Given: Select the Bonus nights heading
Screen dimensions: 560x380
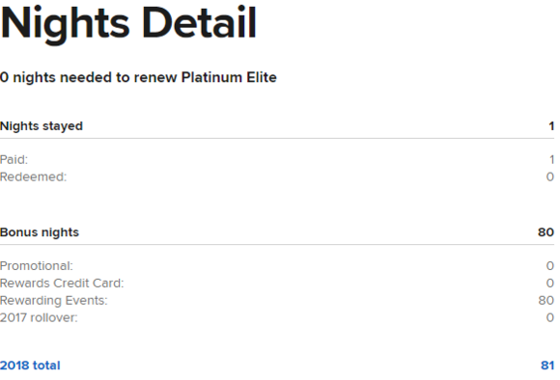Looking at the screenshot, I should [x=40, y=232].
